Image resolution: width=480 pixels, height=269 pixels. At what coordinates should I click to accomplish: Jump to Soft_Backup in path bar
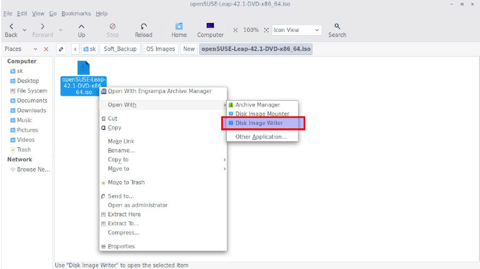coord(120,49)
